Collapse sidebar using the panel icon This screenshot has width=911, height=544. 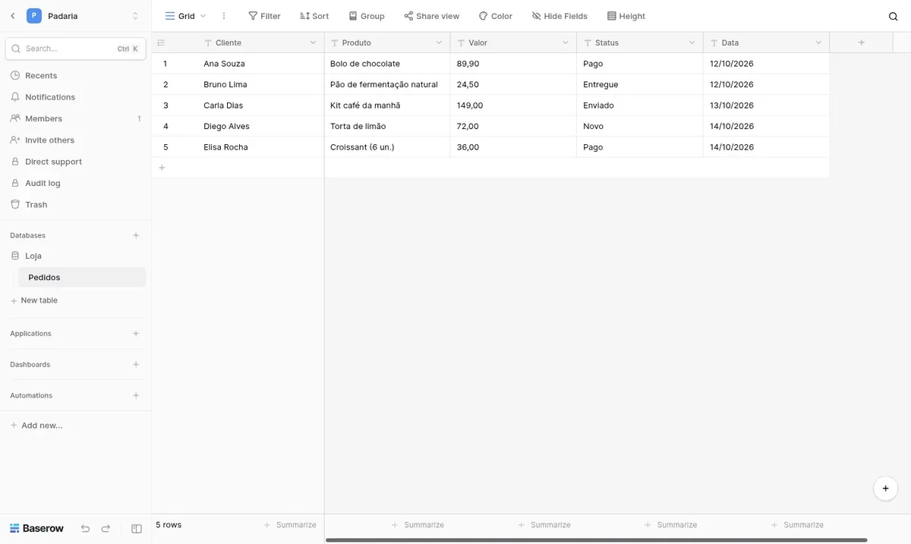(x=137, y=528)
